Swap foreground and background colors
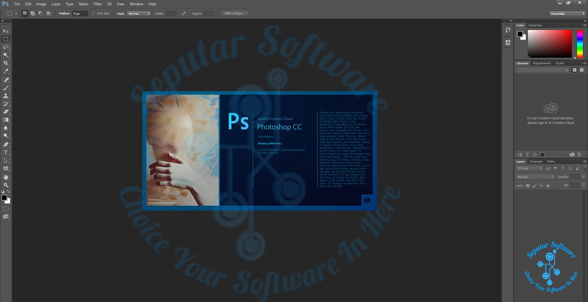Viewport: 588px width, 302px height. click(x=8, y=191)
